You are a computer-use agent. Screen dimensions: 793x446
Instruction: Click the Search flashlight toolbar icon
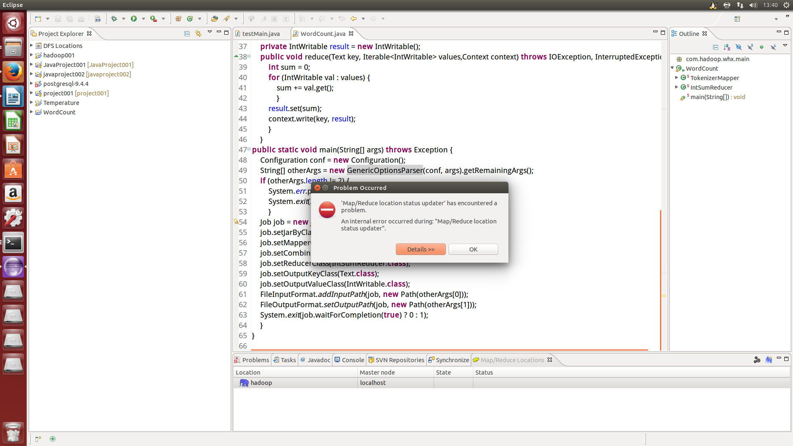[226, 19]
